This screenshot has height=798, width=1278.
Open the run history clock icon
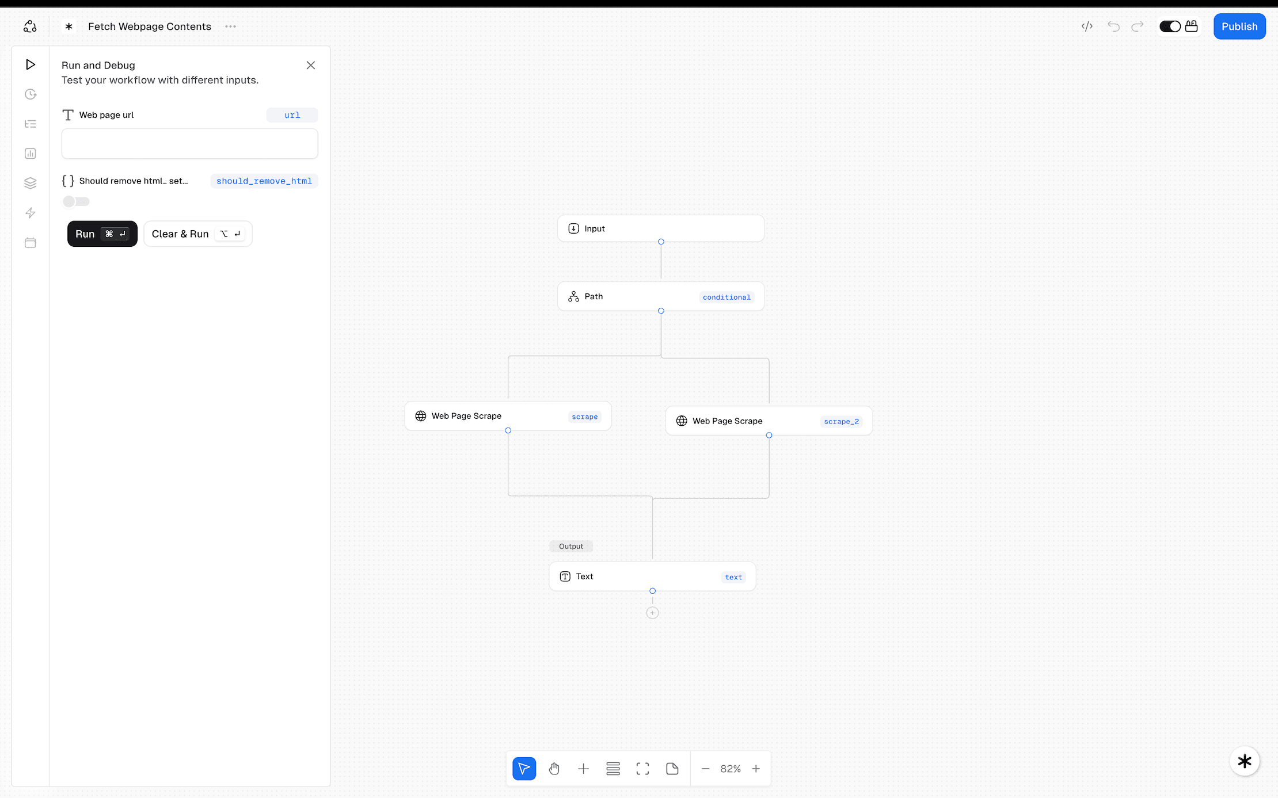click(31, 94)
